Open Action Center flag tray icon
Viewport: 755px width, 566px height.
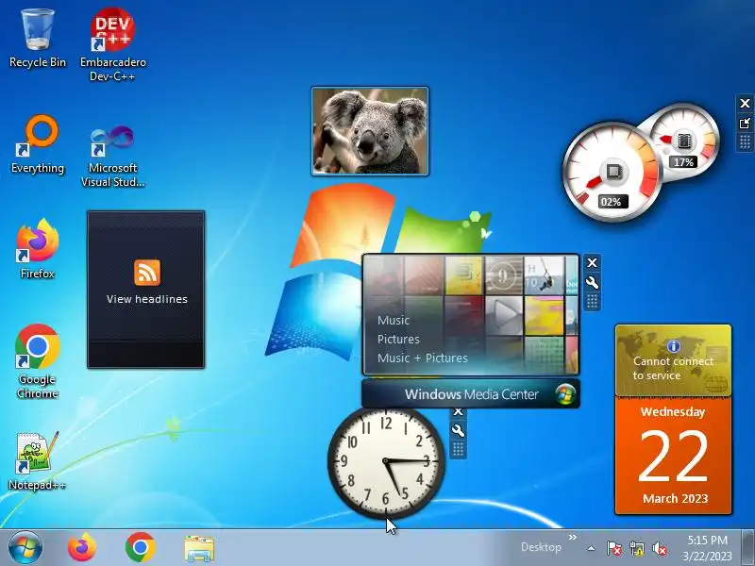tap(613, 548)
